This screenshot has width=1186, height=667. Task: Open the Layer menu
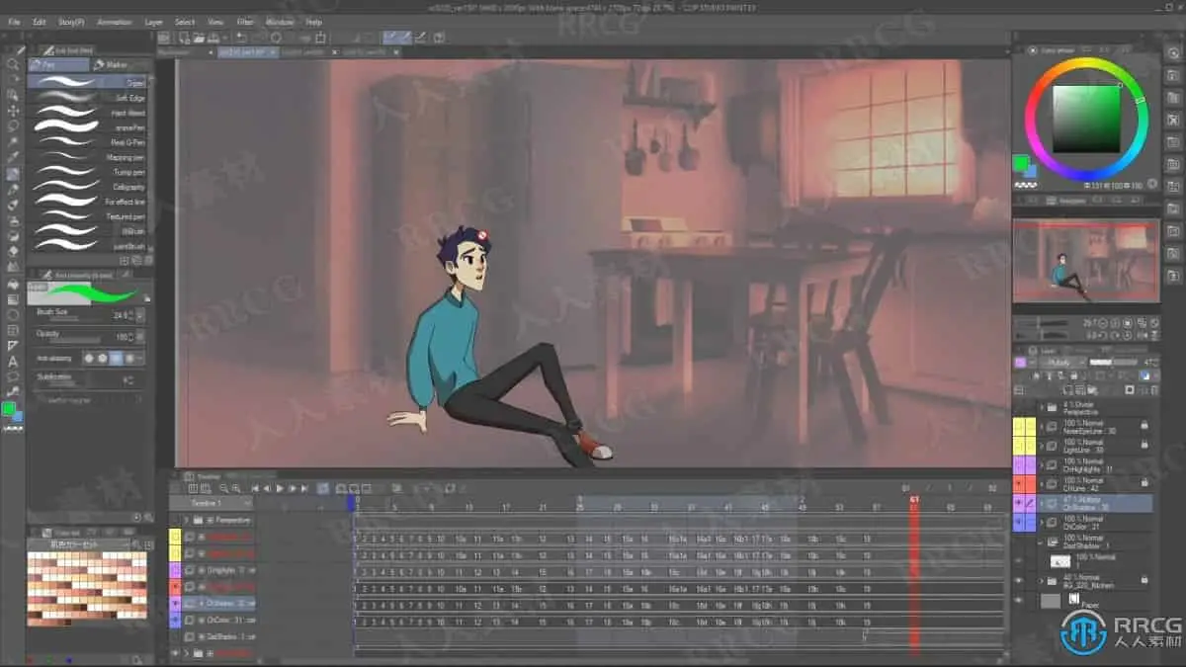pyautogui.click(x=154, y=21)
